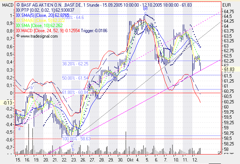Click the blue XX icon beside SMA(5)

[x=18, y=15]
